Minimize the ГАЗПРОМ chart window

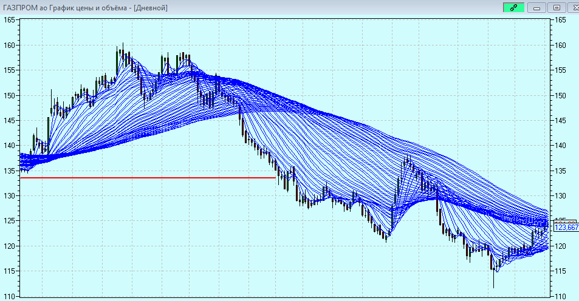coord(536,7)
